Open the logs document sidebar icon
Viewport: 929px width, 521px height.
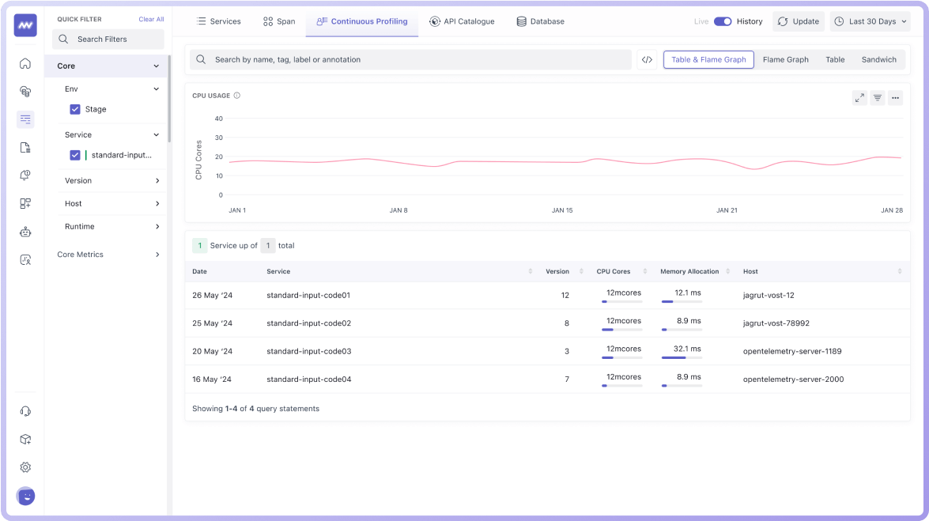coord(25,148)
